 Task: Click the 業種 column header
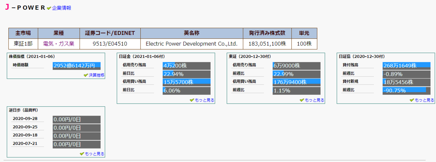pyautogui.click(x=58, y=33)
